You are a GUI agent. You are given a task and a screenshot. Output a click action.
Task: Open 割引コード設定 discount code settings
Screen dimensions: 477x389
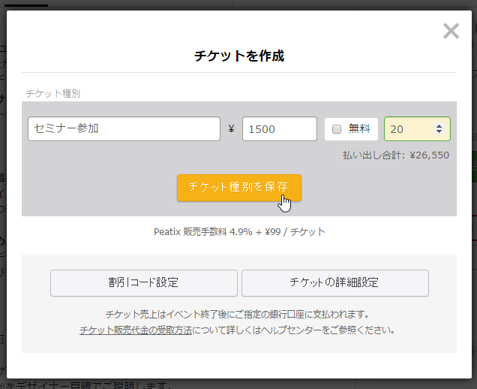click(143, 283)
